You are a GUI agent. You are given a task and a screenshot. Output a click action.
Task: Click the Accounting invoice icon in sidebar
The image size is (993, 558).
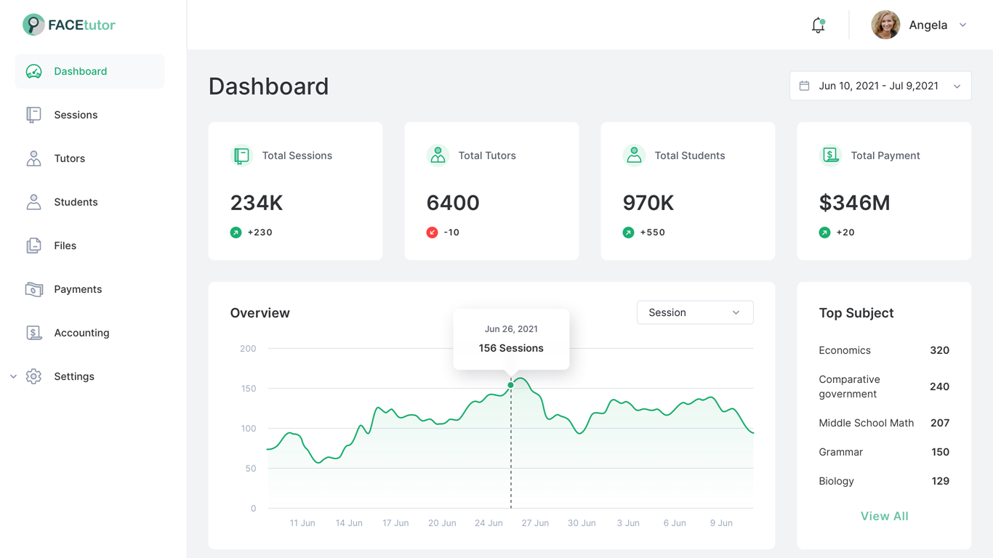click(x=33, y=333)
